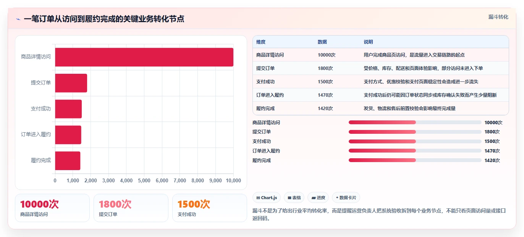The width and height of the screenshot is (524, 237).
Task: Click the 履约完成 chart bar
Action: (68, 161)
